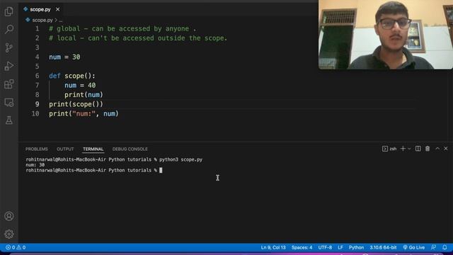Click the 'print(scope())' line
The width and height of the screenshot is (453, 255).
76,104
